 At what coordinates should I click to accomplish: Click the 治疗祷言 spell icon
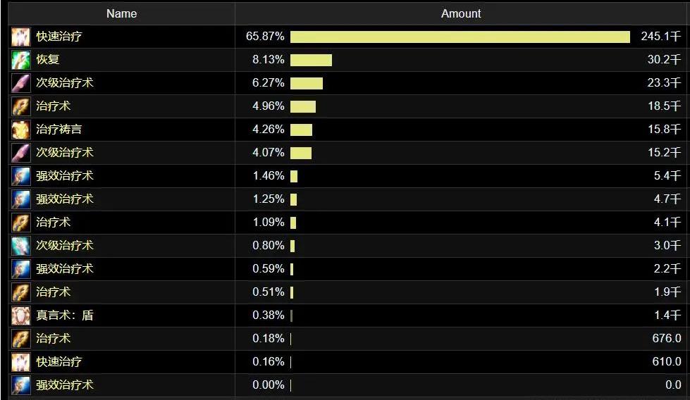coord(21,130)
